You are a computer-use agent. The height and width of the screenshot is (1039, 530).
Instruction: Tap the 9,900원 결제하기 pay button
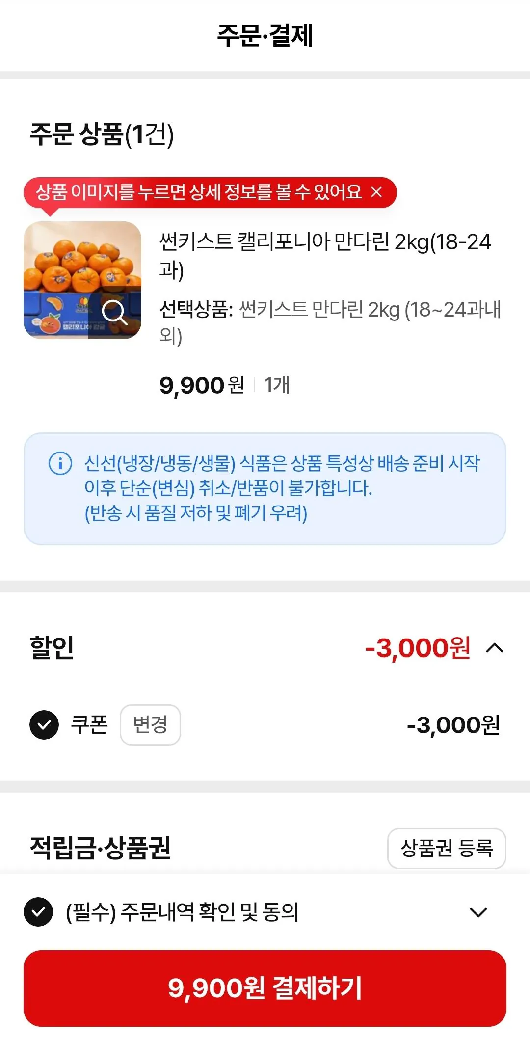tap(265, 988)
